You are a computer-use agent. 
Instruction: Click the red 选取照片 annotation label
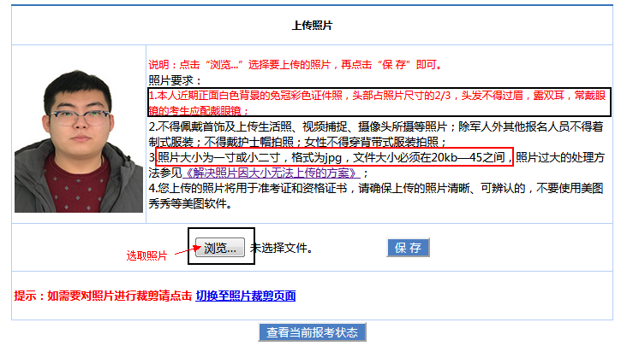(x=147, y=255)
